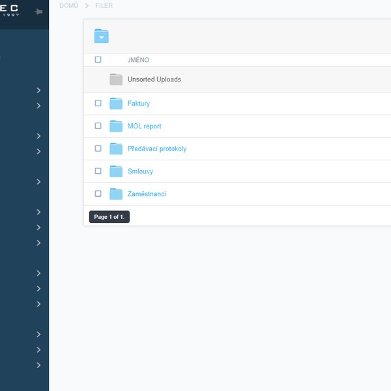The height and width of the screenshot is (391, 391).
Task: Click the Smlouvy folder icon
Action: [116, 171]
